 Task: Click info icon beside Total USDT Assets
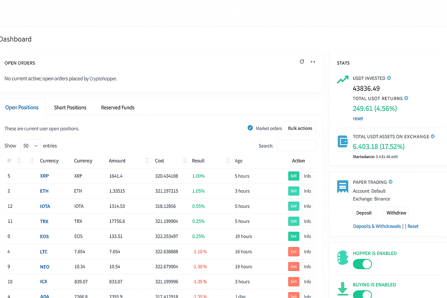coord(433,136)
